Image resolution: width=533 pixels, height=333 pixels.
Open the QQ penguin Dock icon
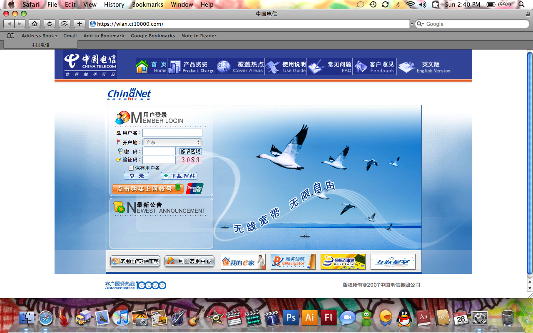click(403, 318)
